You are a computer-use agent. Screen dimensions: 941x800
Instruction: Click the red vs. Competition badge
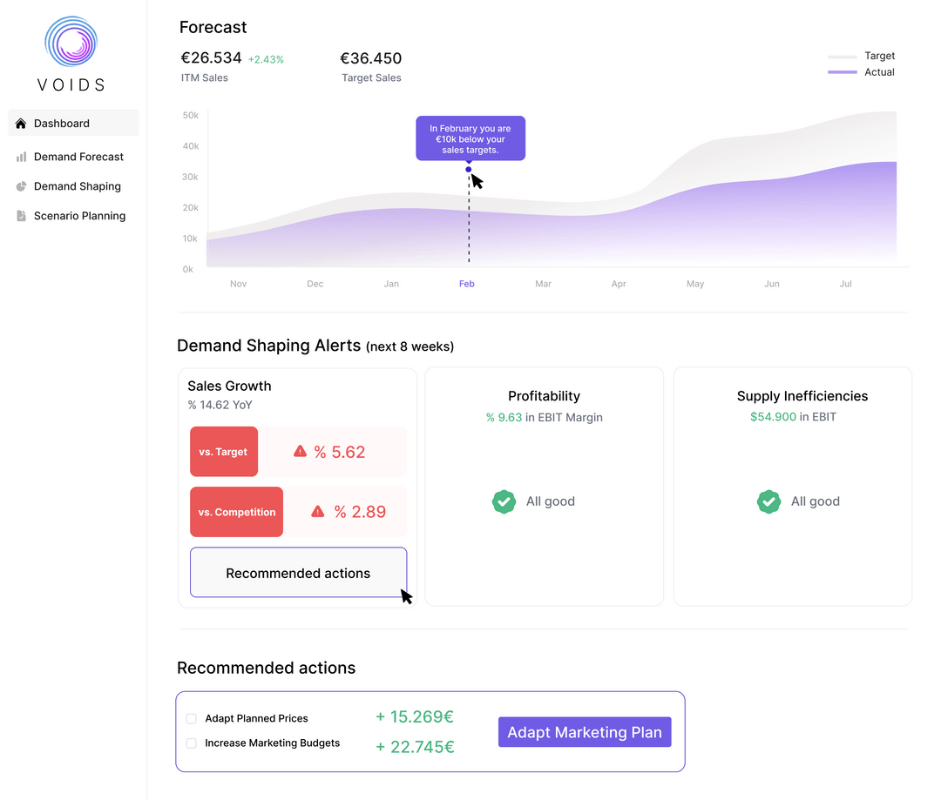[x=236, y=512]
